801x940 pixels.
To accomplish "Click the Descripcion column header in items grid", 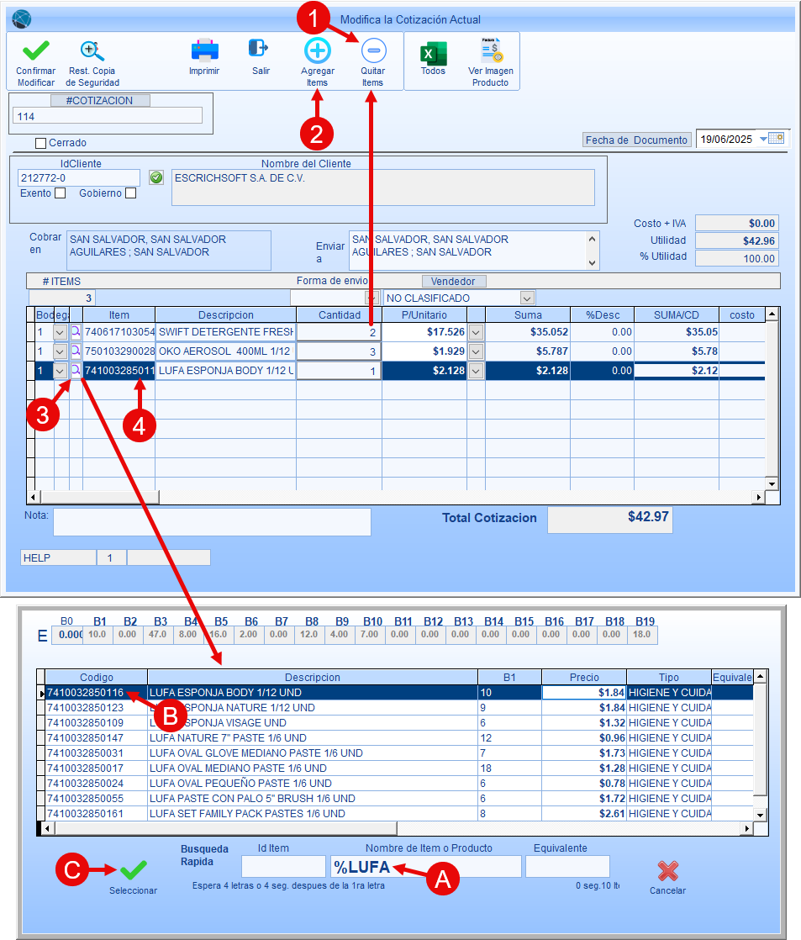I will click(x=226, y=314).
